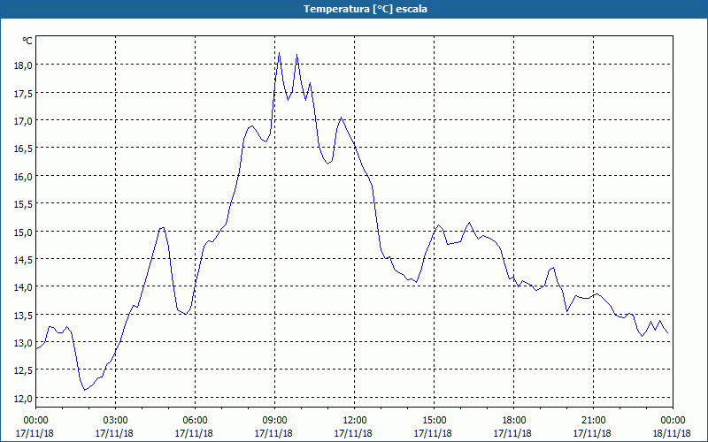Click the 12:00 time label

[355, 421]
